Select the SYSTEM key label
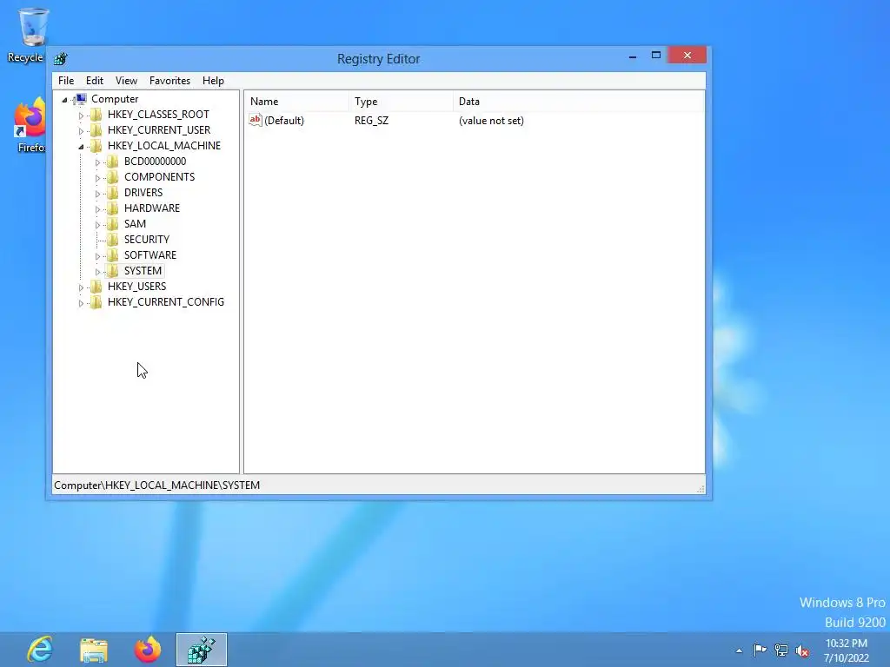 [143, 271]
